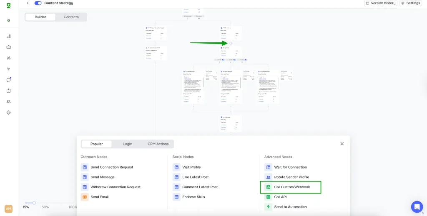The width and height of the screenshot is (427, 216).
Task: Select the Call Custom Webhook node
Action: [x=291, y=187]
